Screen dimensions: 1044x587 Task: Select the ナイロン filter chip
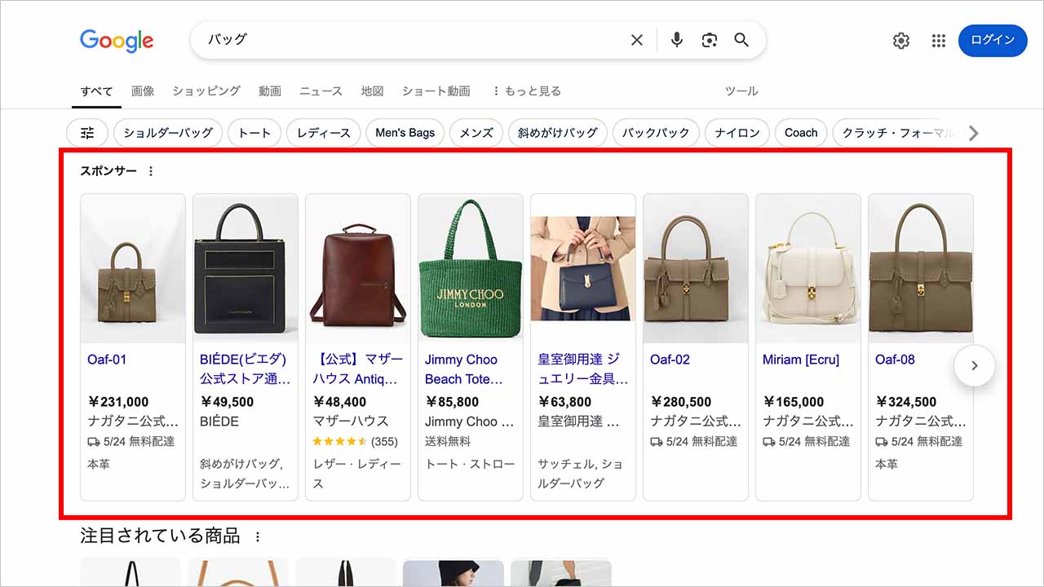(737, 133)
